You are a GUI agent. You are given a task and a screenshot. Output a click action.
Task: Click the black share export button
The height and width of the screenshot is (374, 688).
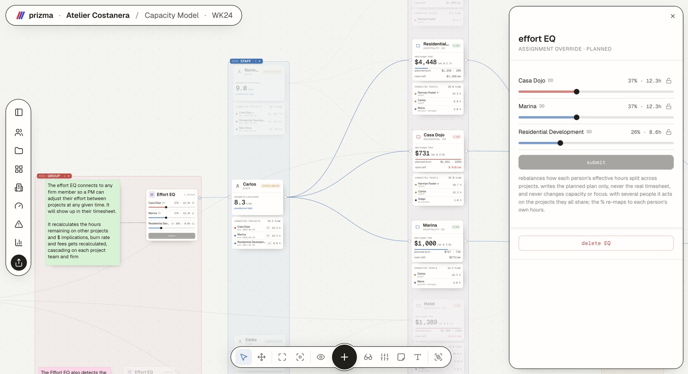(x=19, y=263)
